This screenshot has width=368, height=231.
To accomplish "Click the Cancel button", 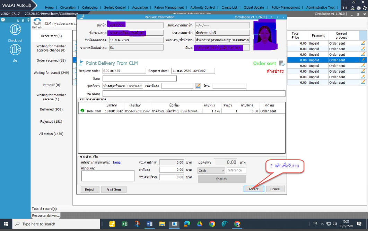I will (x=275, y=189).
